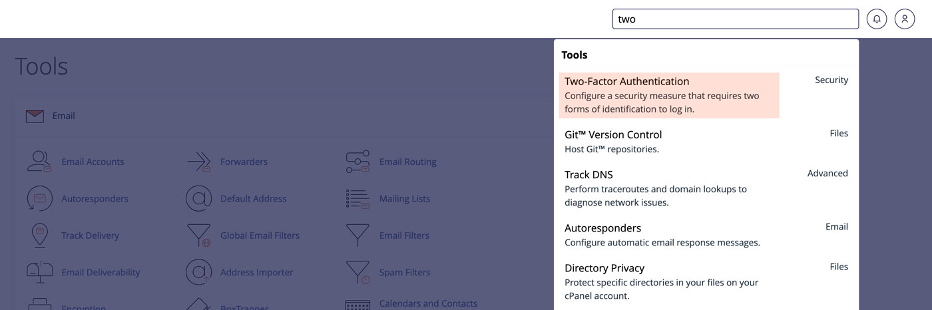
Task: Click the Email Routing icon
Action: click(x=357, y=162)
